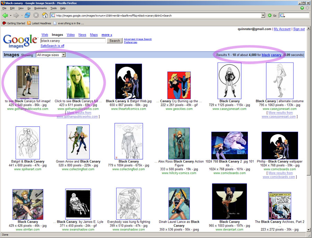Open the Help menu
The height and width of the screenshot is (238, 312).
point(63,8)
